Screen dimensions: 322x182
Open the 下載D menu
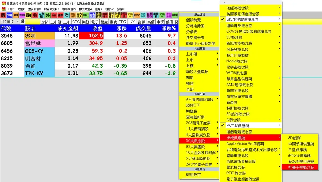click(x=11, y=9)
